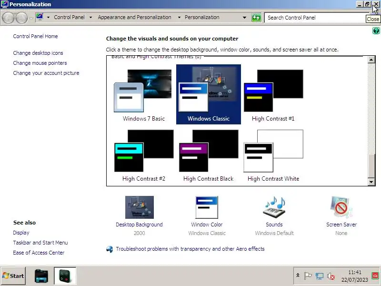Go to Appearance and Personalization breadcrumb
Image resolution: width=381 pixels, height=286 pixels.
[x=135, y=17]
